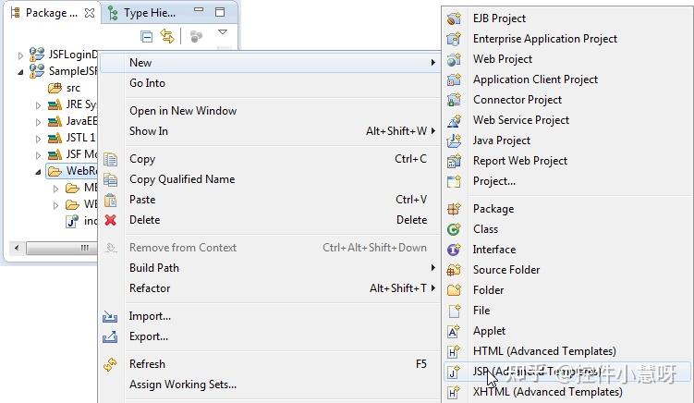This screenshot has width=694, height=403.
Task: Click the EJB Project icon
Action: tap(454, 18)
